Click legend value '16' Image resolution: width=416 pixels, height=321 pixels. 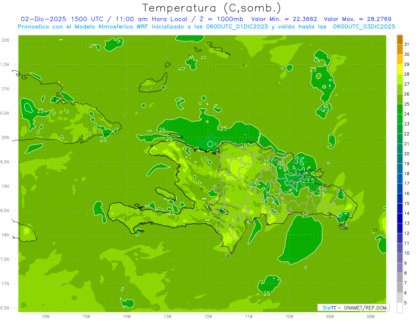click(407, 194)
